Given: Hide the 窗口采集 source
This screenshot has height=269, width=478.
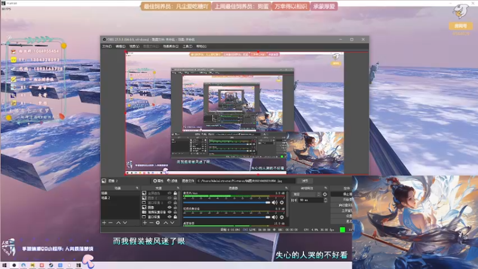Looking at the screenshot, I should [x=170, y=217].
